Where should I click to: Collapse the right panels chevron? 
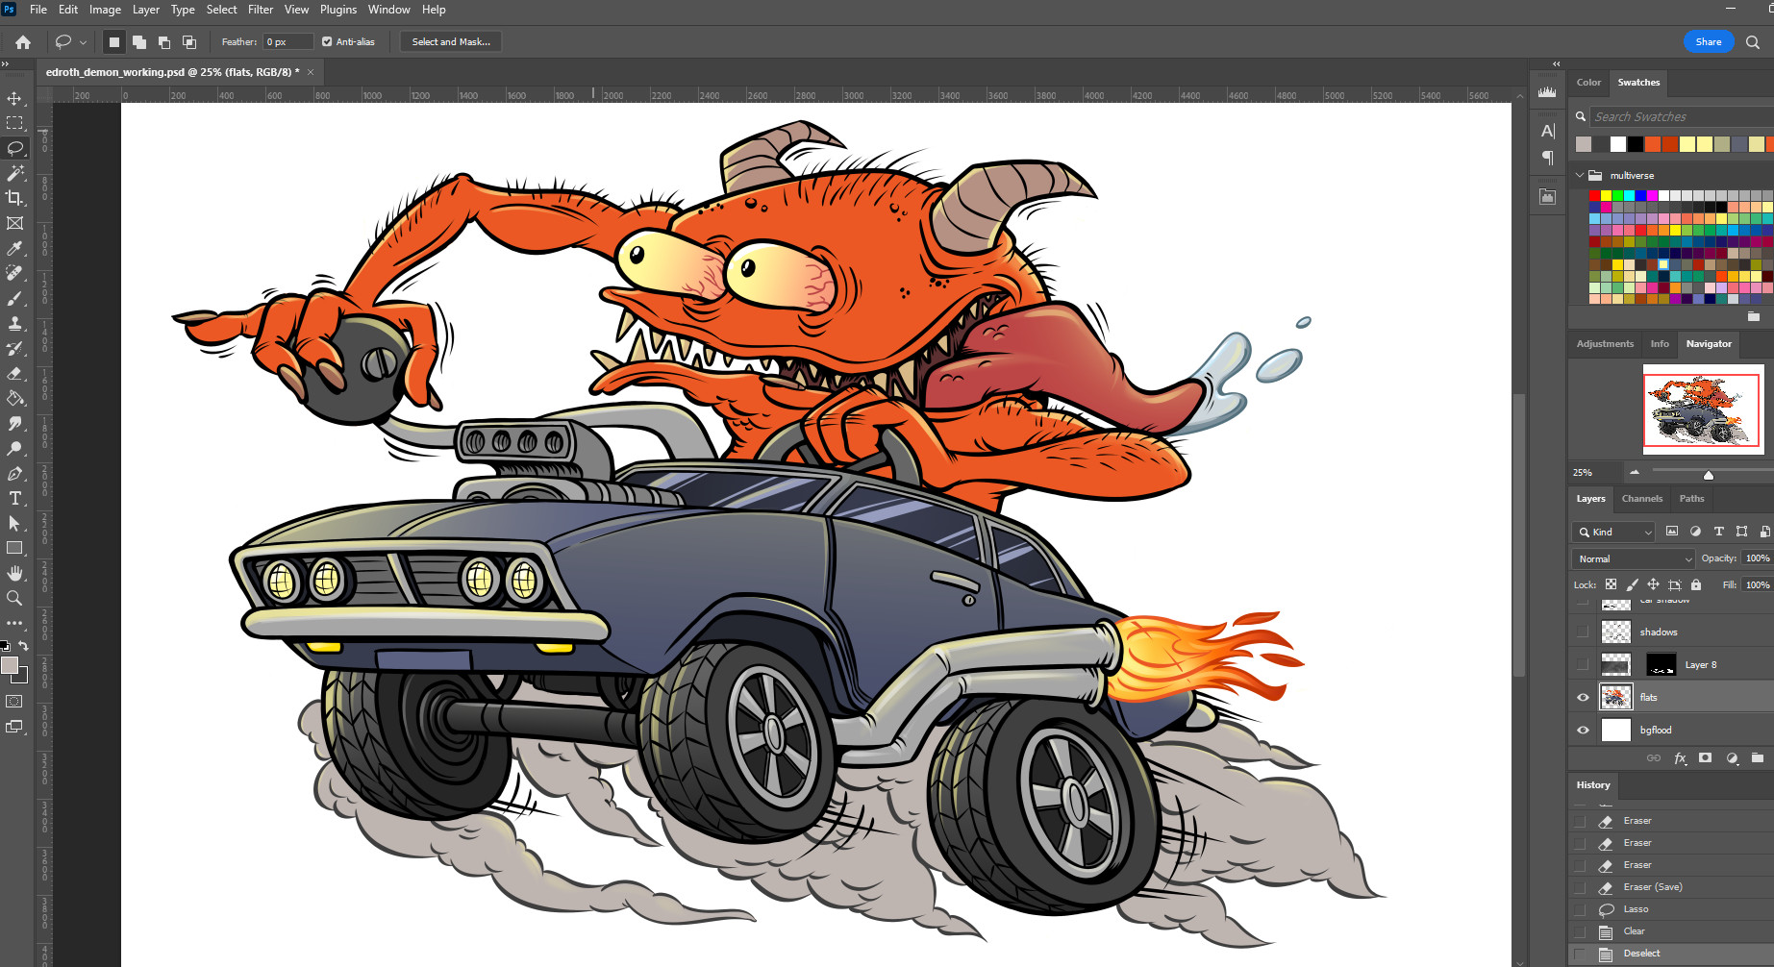pyautogui.click(x=1556, y=63)
